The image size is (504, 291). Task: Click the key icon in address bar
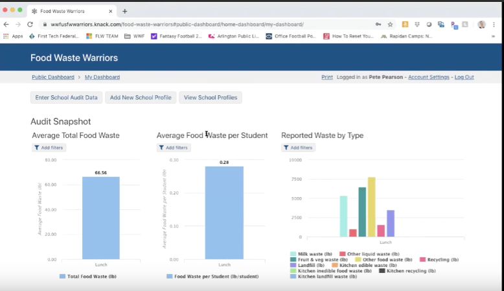(x=378, y=24)
